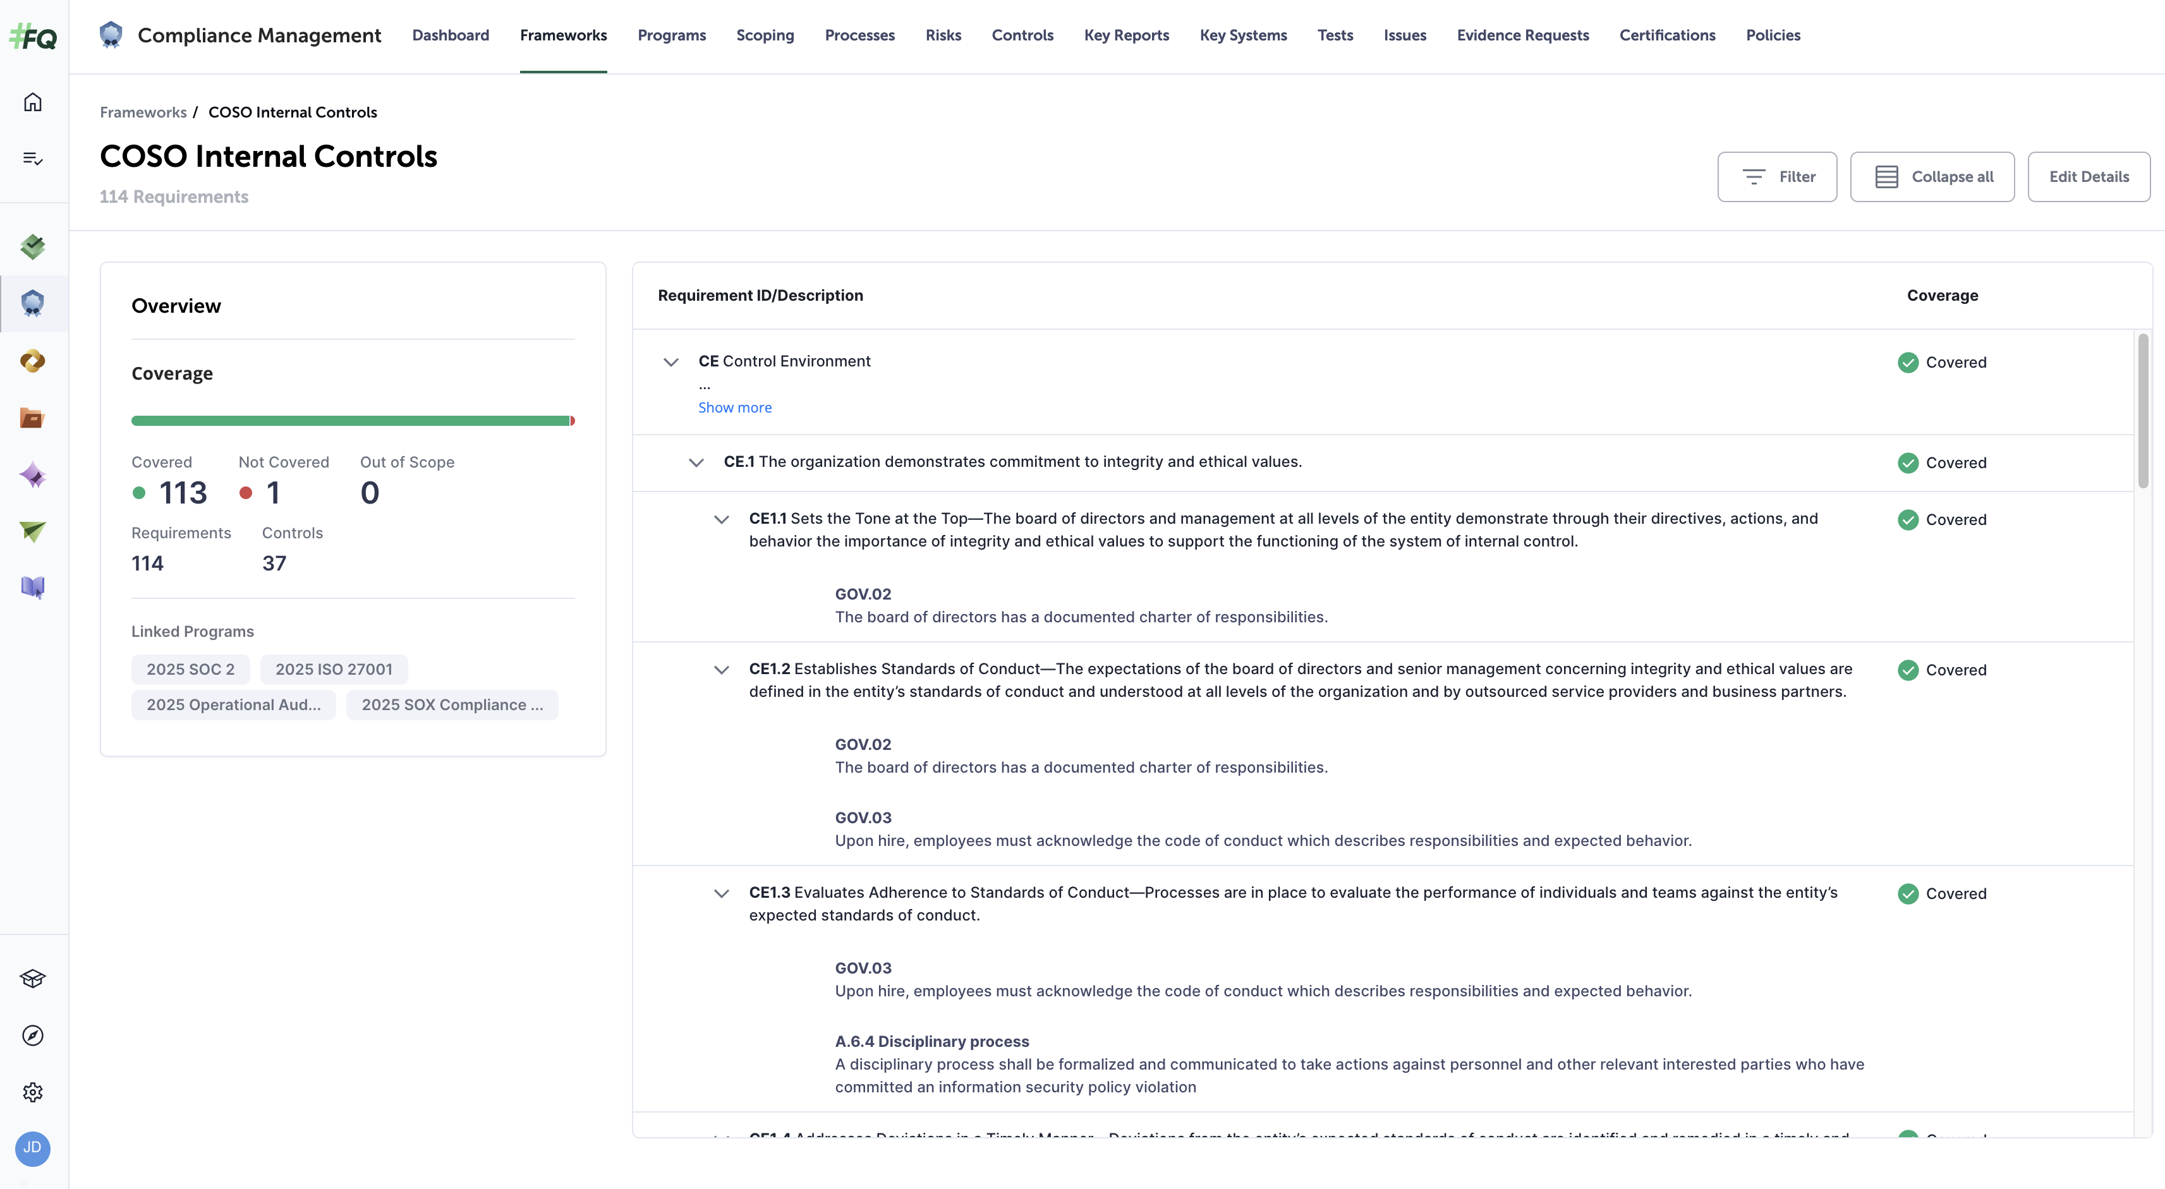
Task: Click the JD avatar at sidebar bottom
Action: pyautogui.click(x=32, y=1149)
